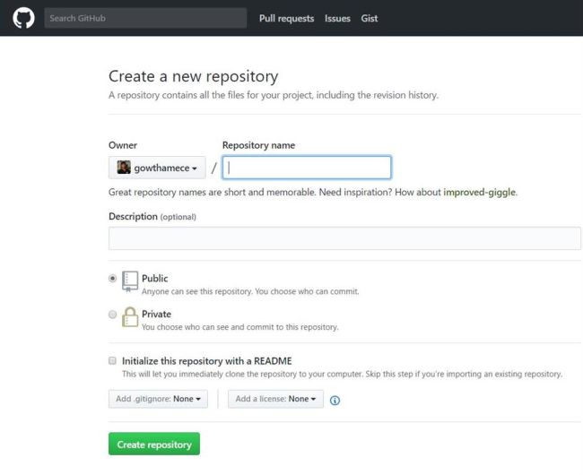Expand the Add .gitignore dropdown
Image resolution: width=583 pixels, height=475 pixels.
(x=158, y=399)
